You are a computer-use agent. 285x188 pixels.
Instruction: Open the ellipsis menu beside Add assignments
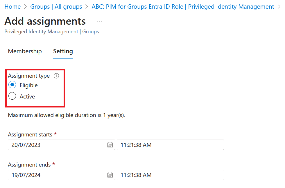coord(100,21)
